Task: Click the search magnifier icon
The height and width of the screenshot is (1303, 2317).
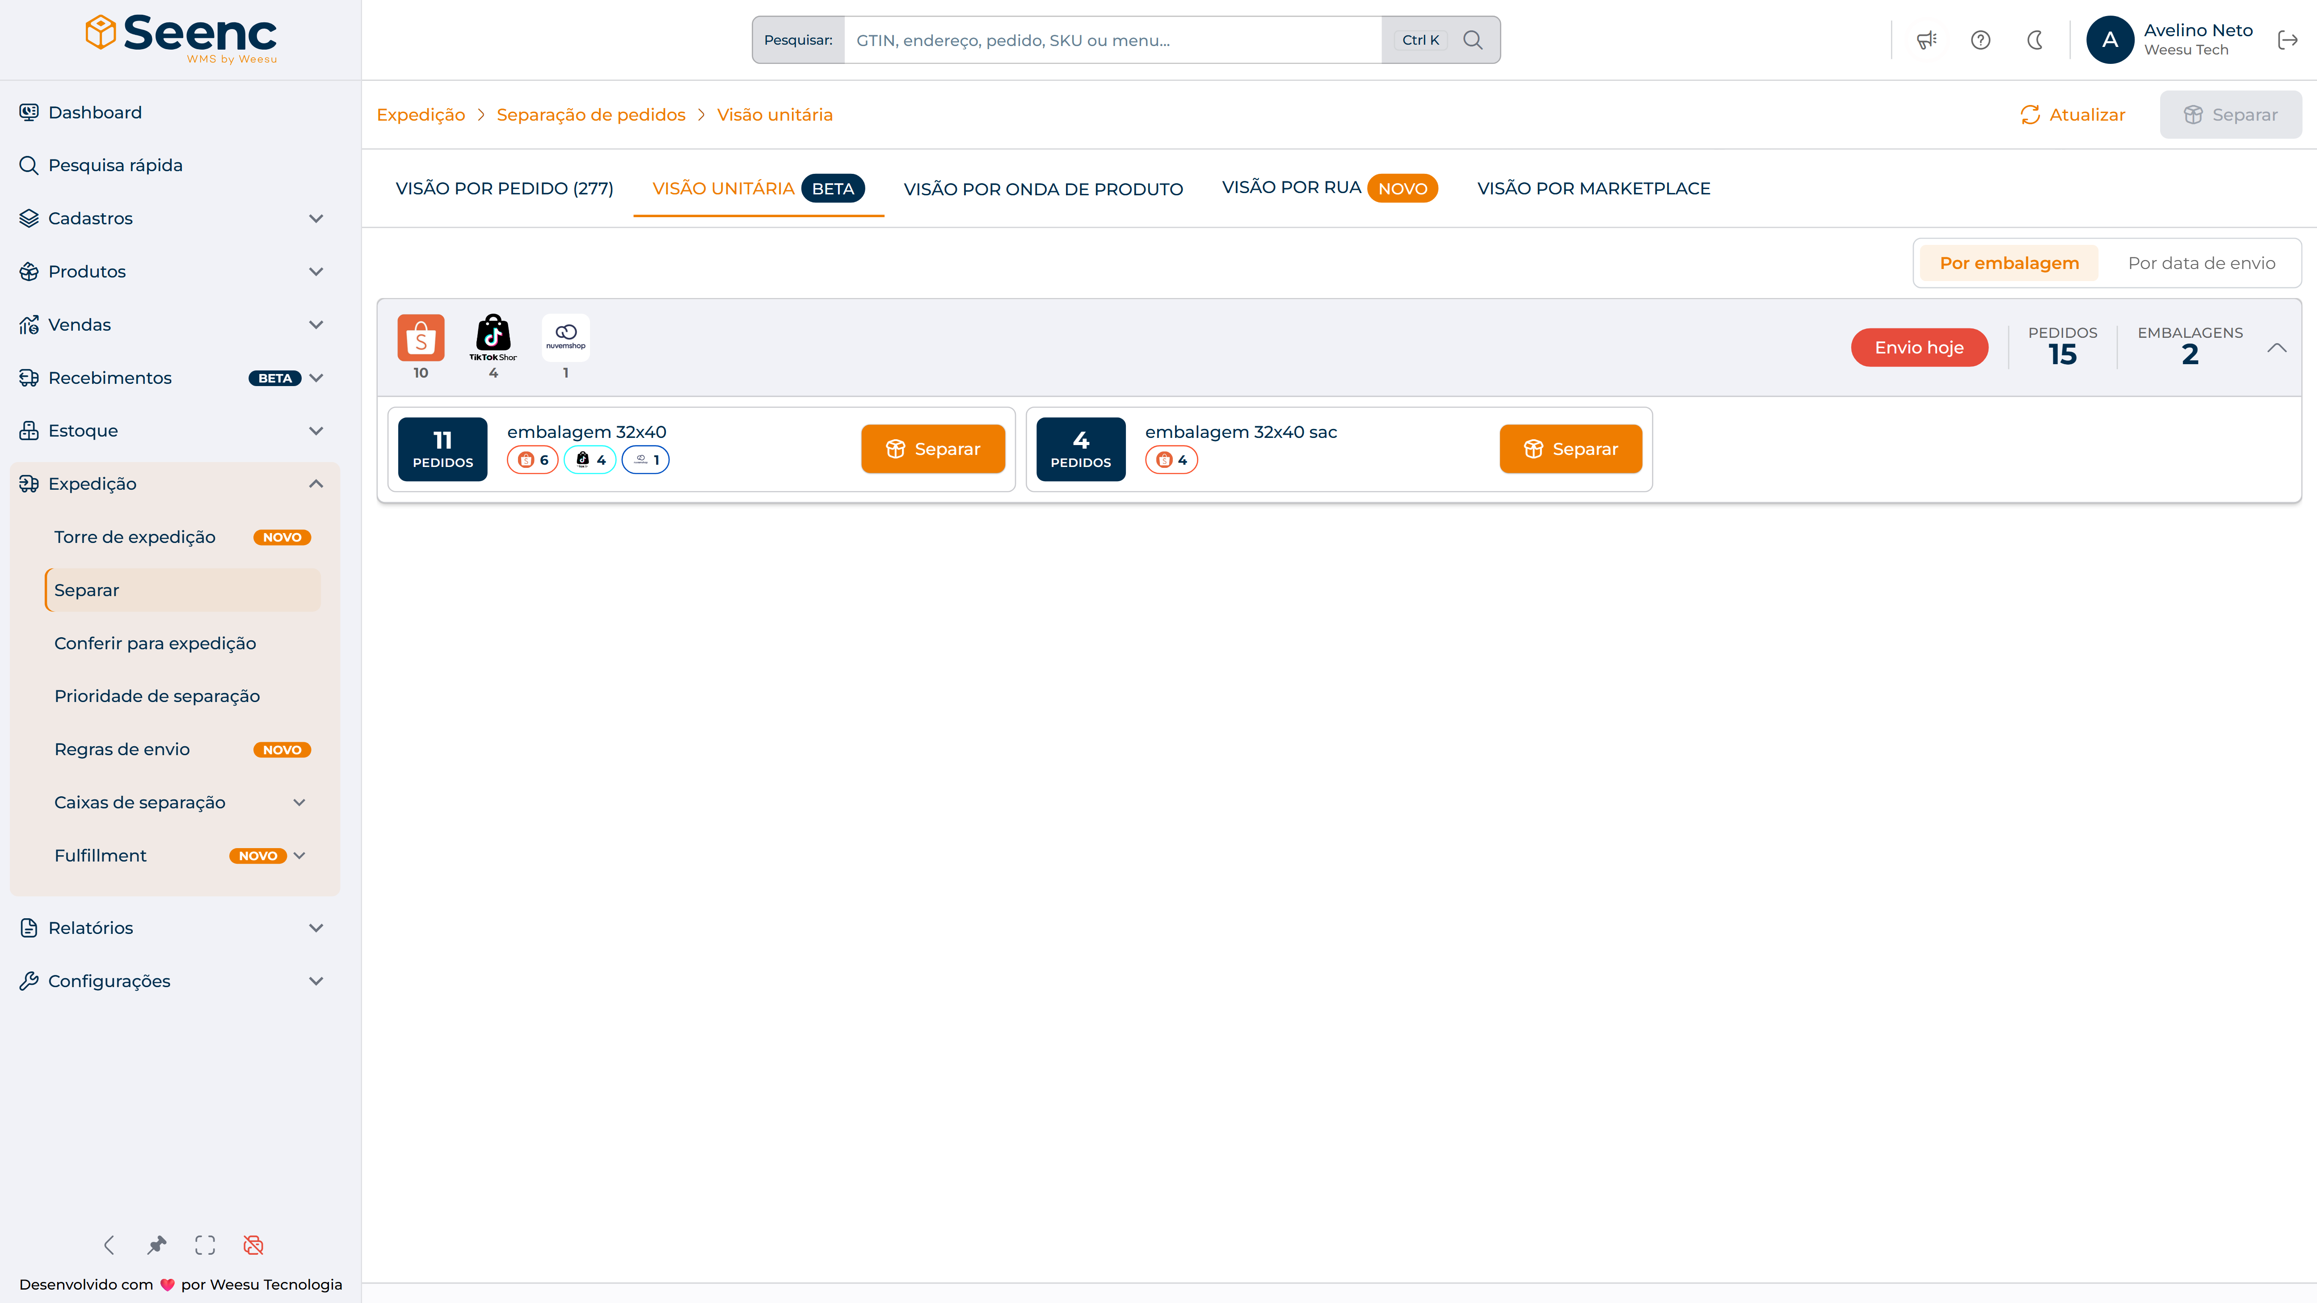Action: [x=1472, y=40]
